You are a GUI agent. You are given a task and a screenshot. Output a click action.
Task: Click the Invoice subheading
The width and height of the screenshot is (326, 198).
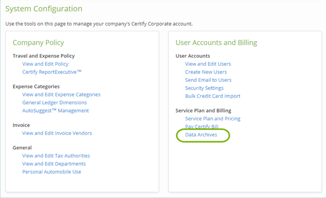21,125
